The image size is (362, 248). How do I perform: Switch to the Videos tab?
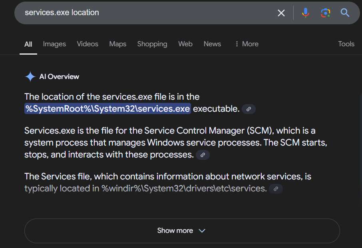click(88, 44)
